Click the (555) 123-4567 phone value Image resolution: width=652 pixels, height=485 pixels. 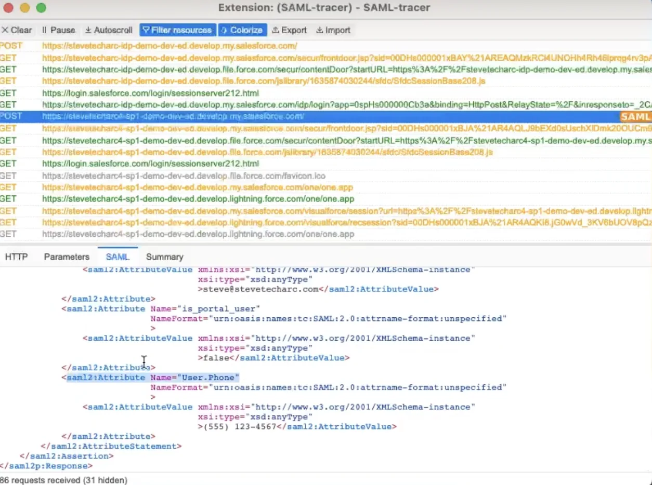pos(239,426)
